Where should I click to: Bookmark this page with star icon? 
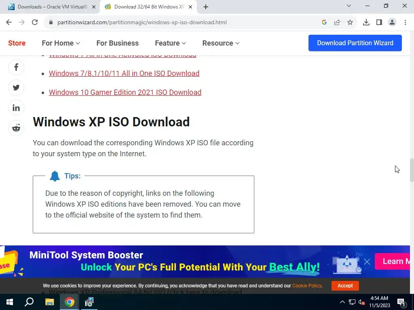point(350,23)
